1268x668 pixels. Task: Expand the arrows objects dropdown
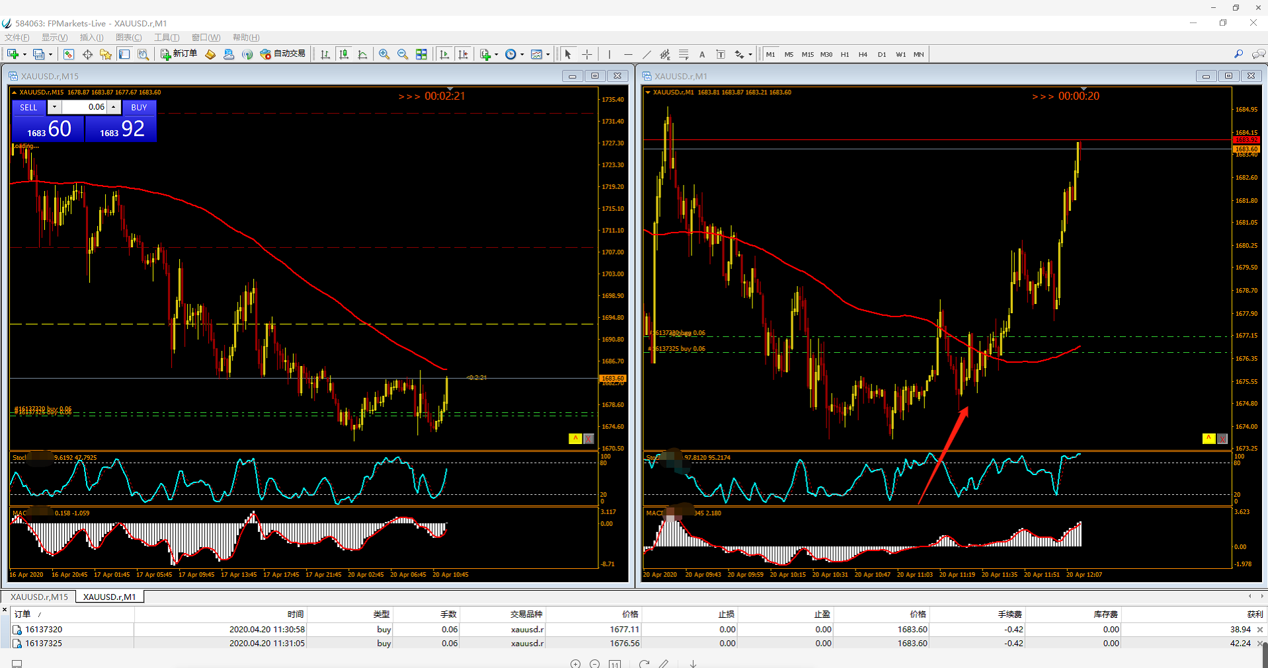click(750, 55)
